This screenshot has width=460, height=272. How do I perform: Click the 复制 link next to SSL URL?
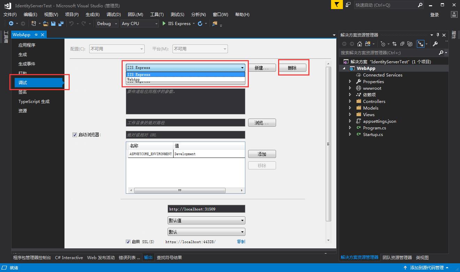[241, 242]
